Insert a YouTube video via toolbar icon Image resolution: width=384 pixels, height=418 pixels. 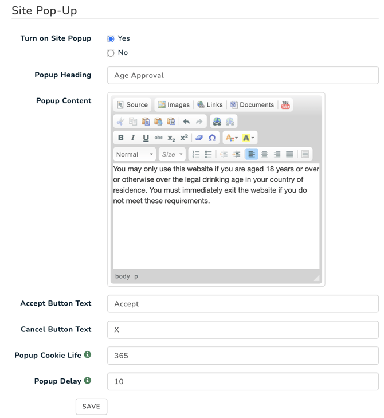[x=285, y=105]
